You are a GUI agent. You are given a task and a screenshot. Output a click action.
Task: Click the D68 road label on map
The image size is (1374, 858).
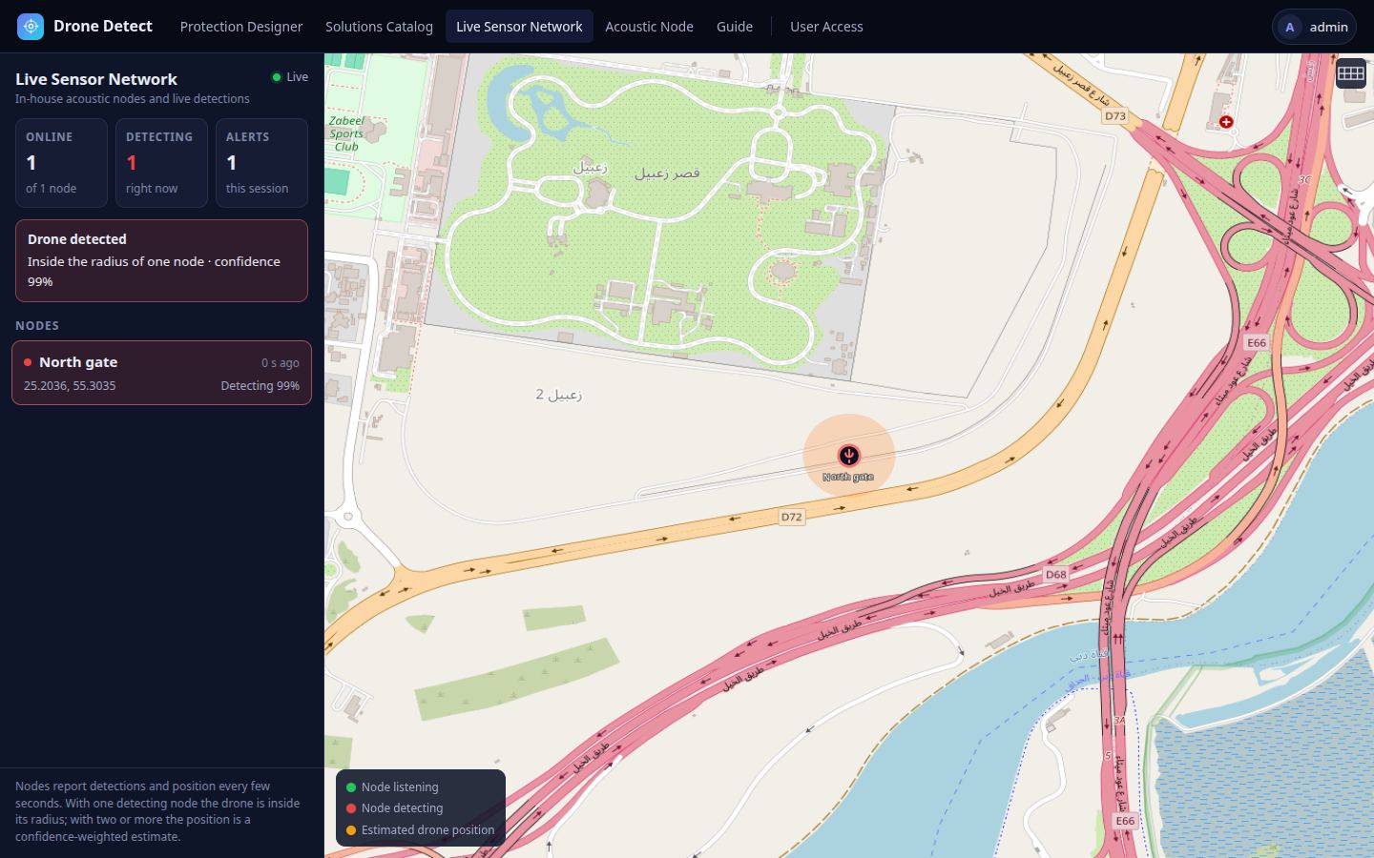click(x=1055, y=575)
